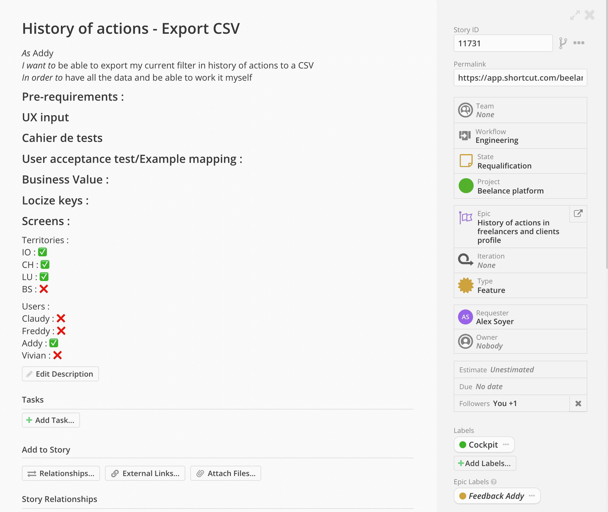Screen dimensions: 608x512
Task: Click the green dot on Cockpit label
Action: click(463, 444)
